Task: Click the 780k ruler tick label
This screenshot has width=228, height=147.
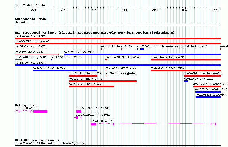Action: [125, 10]
